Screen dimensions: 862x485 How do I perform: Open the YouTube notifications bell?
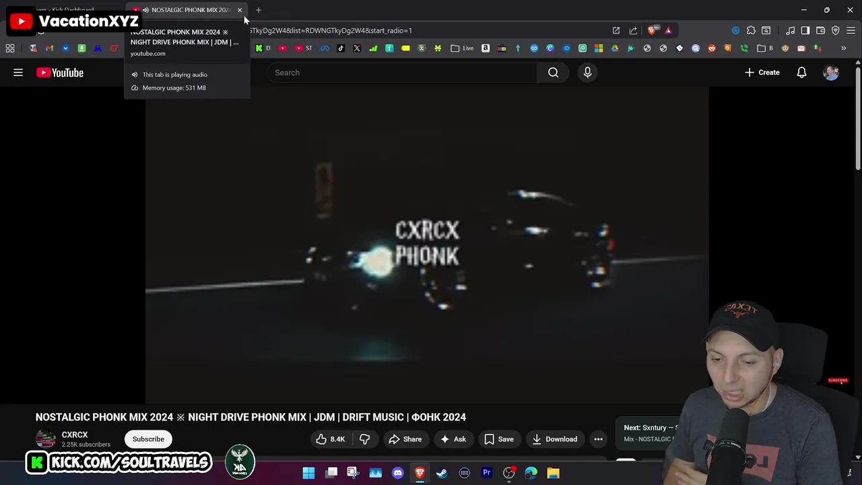click(801, 73)
